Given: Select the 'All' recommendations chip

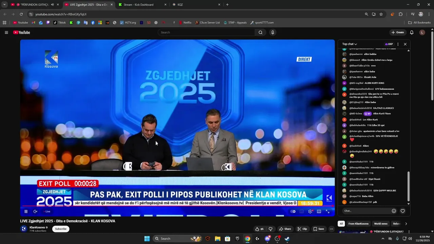Looking at the screenshot, I should (x=341, y=224).
